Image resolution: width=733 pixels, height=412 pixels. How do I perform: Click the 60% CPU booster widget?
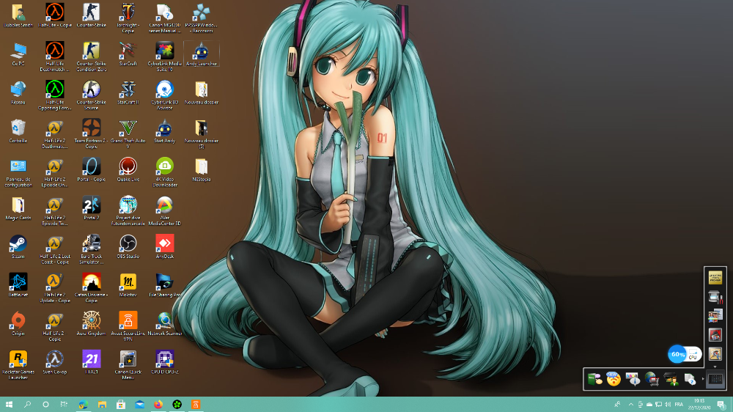pos(685,354)
